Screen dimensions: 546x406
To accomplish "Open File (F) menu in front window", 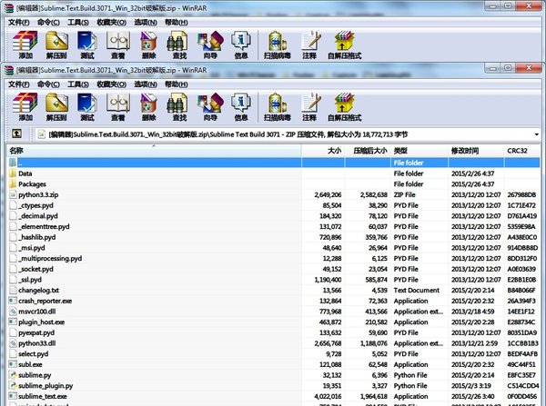I will click(19, 84).
